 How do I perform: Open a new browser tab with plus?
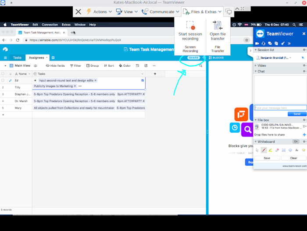pyautogui.click(x=72, y=32)
